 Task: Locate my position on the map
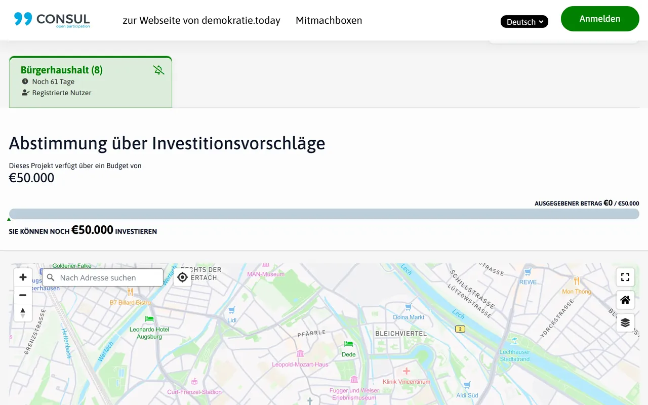(x=183, y=277)
